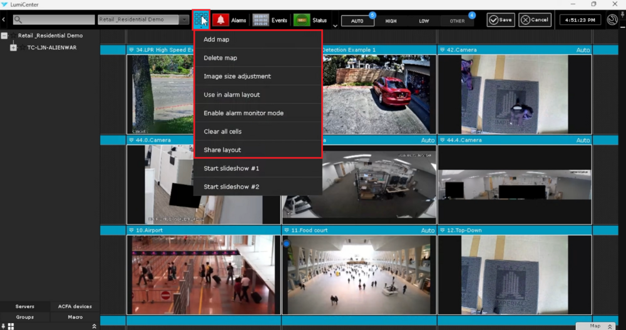This screenshot has height=330, width=626.
Task: Click the circular icon right of the clock
Action: tap(613, 20)
